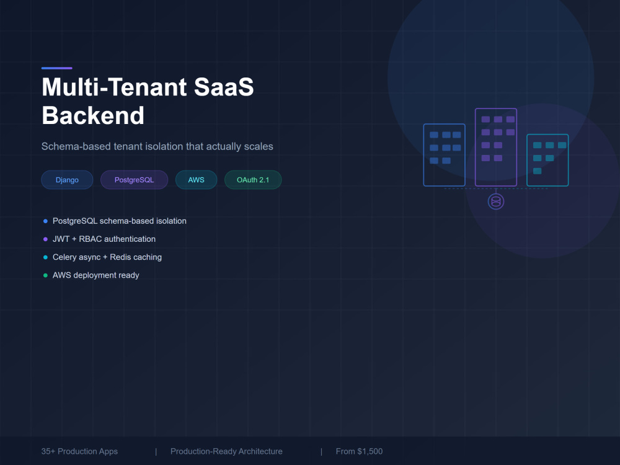Click the Multi-Tenant SaaS Backend heading
This screenshot has height=465, width=620.
tap(148, 101)
